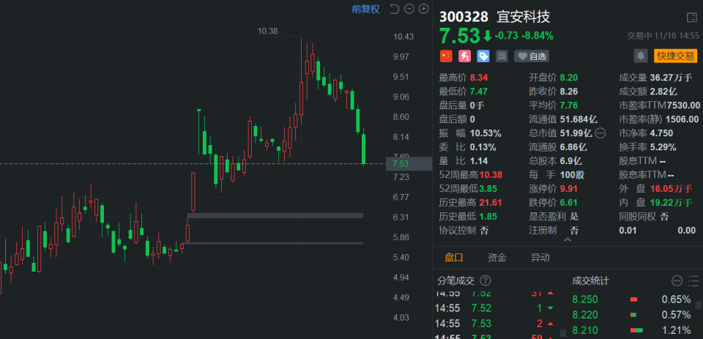Click the 历史最高 value 21.61
The height and width of the screenshot is (339, 703).
pyautogui.click(x=491, y=203)
